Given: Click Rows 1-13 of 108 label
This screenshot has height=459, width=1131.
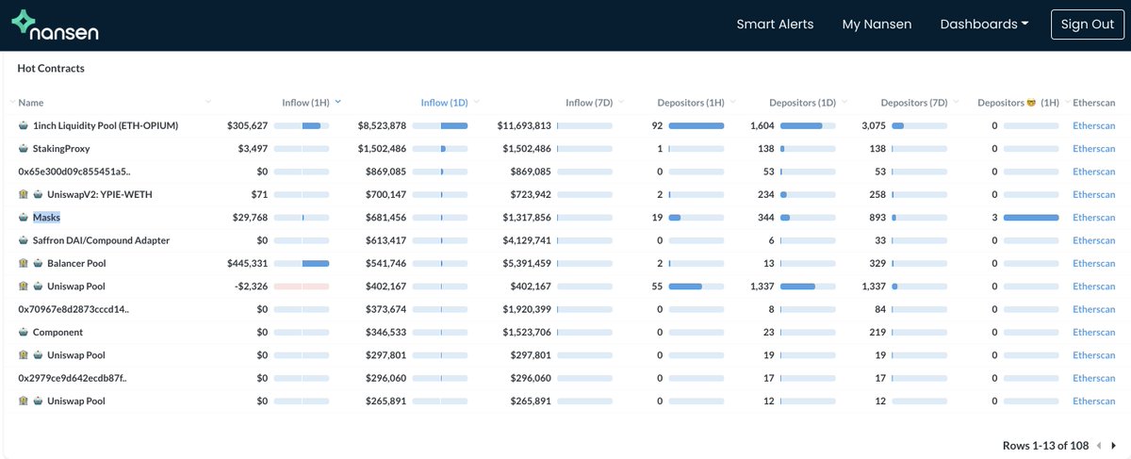Looking at the screenshot, I should [x=1045, y=445].
